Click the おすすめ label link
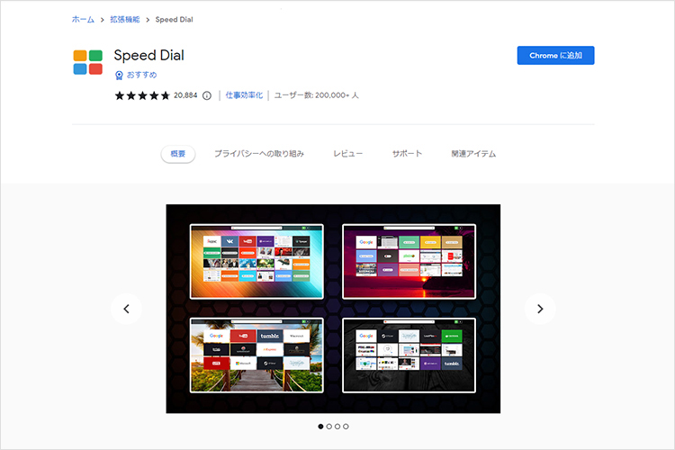The height and width of the screenshot is (450, 675). (141, 75)
